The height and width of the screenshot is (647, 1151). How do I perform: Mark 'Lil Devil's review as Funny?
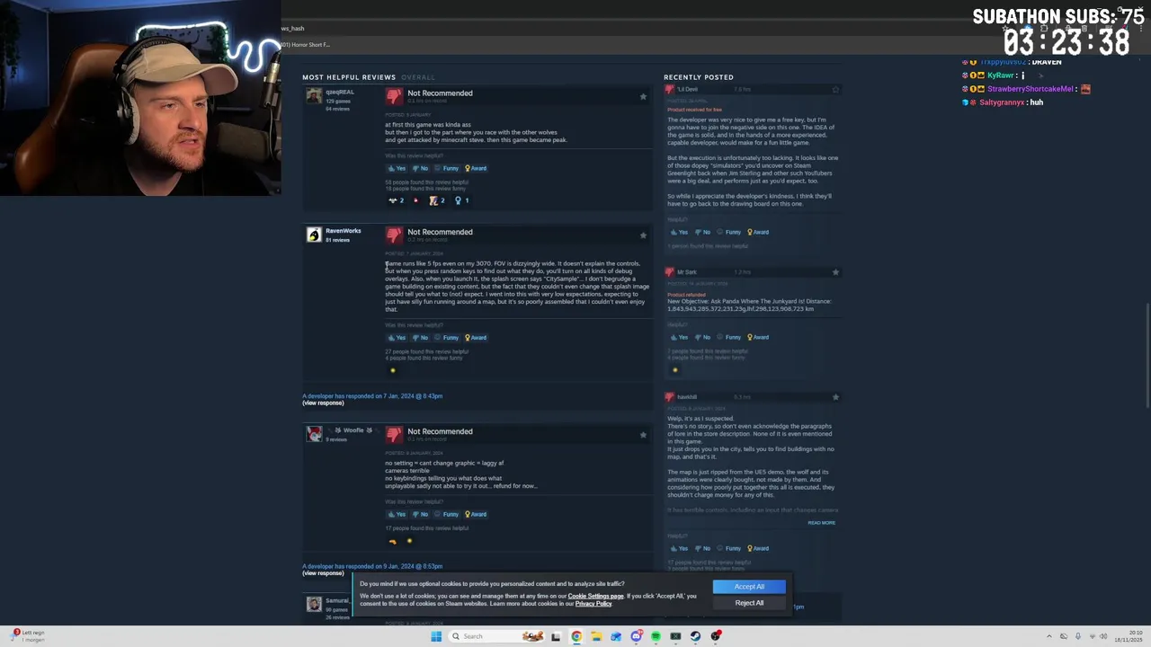tap(729, 232)
